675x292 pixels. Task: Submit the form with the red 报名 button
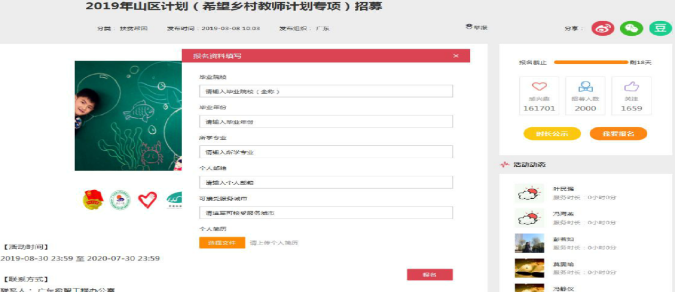coord(429,274)
